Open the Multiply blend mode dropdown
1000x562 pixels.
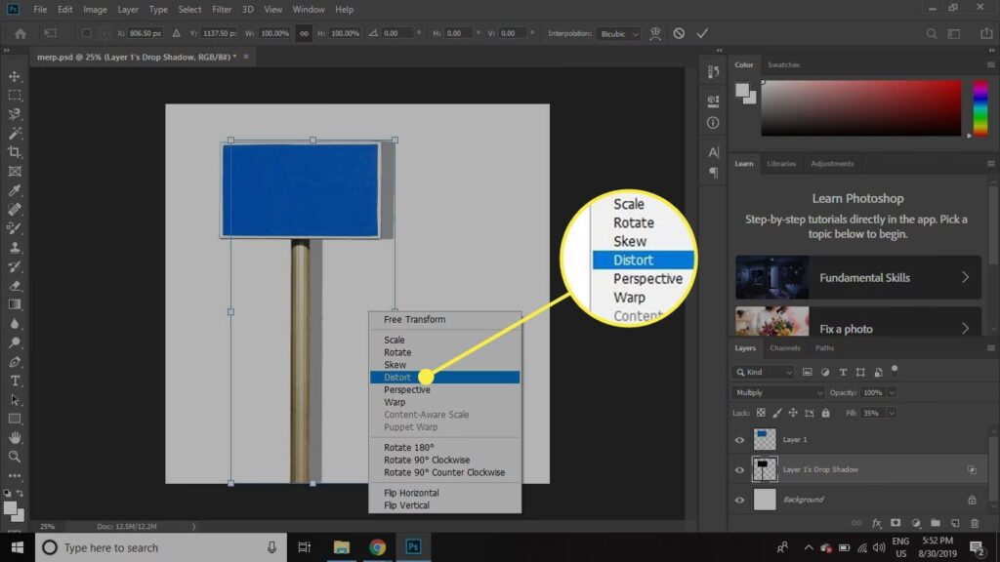(x=777, y=392)
